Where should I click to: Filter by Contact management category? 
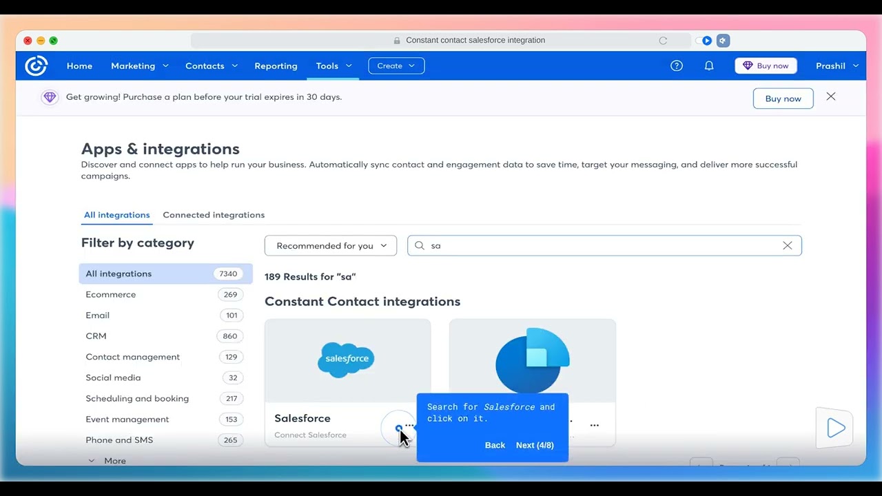pos(165,357)
